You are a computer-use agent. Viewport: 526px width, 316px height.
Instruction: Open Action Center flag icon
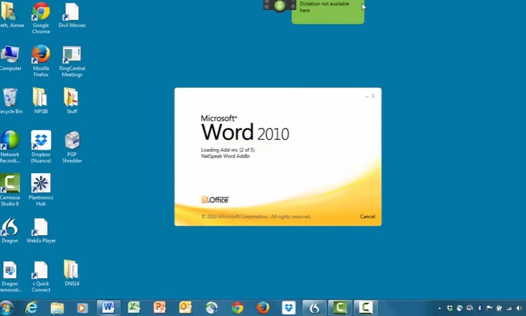coord(489,308)
